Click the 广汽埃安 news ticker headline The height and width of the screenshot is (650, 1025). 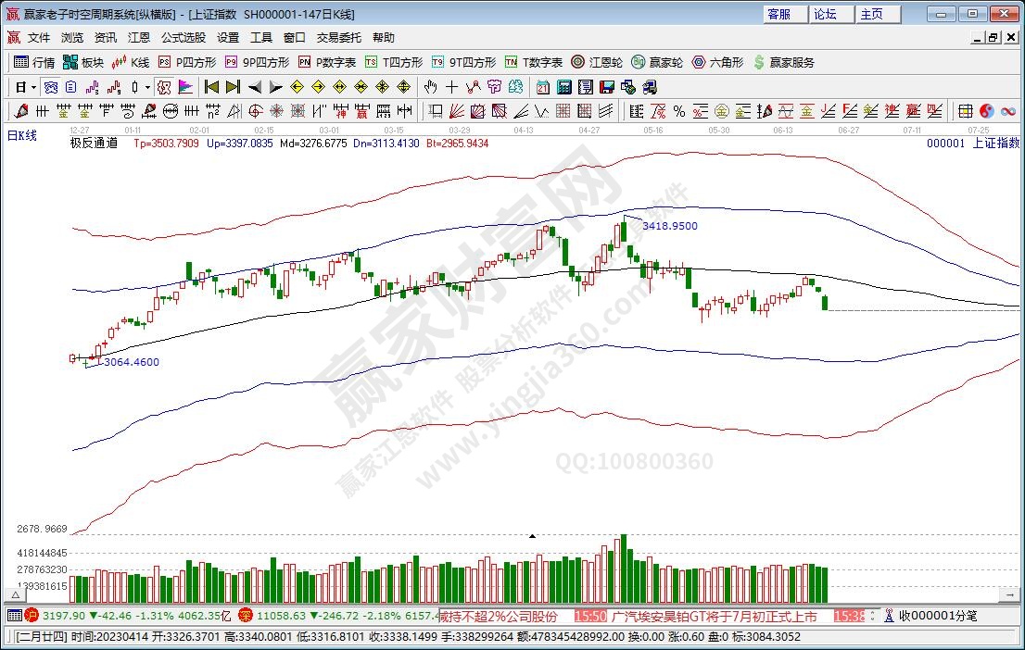714,616
